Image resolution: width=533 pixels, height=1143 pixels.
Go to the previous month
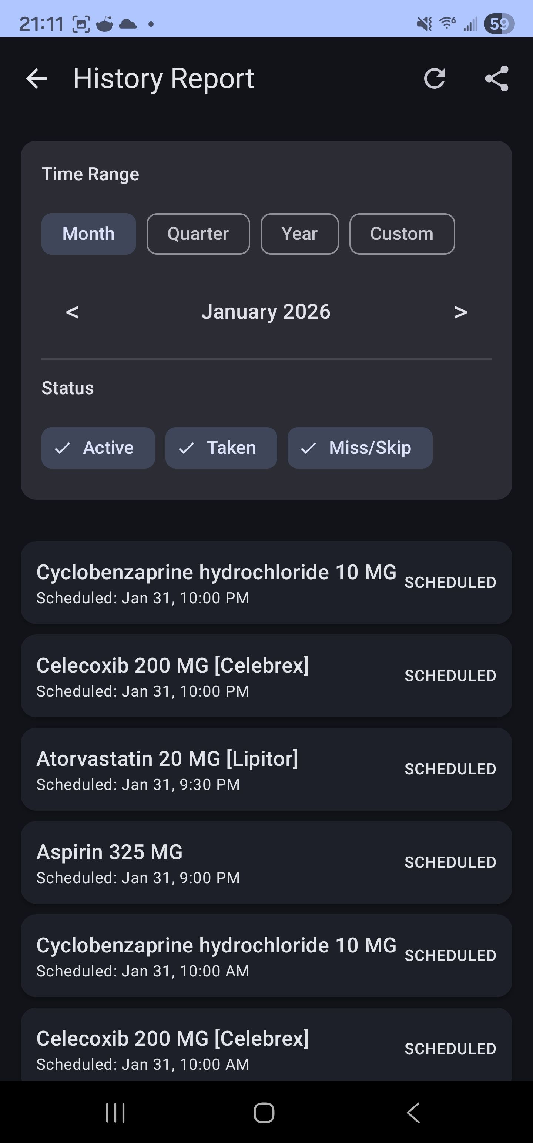72,312
